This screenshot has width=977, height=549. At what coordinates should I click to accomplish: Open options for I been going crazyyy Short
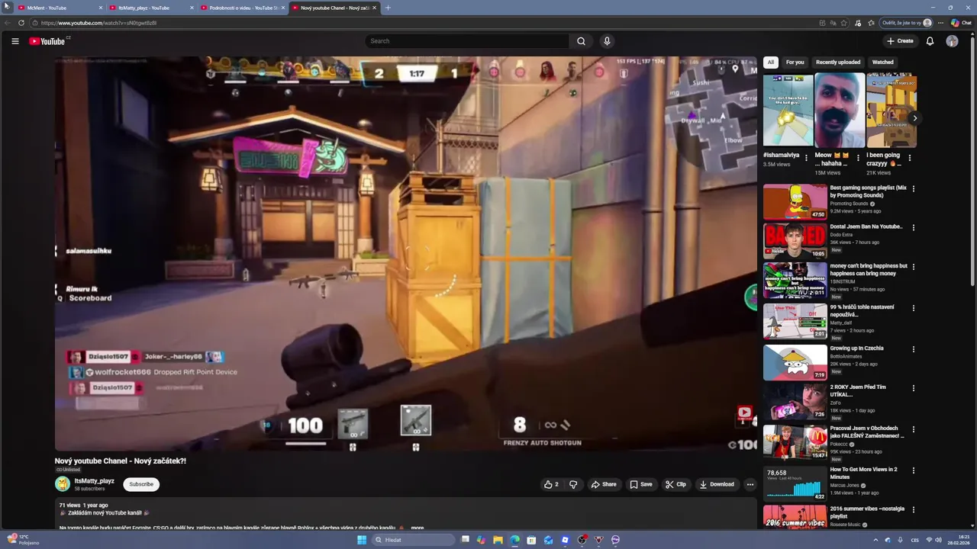[909, 158]
